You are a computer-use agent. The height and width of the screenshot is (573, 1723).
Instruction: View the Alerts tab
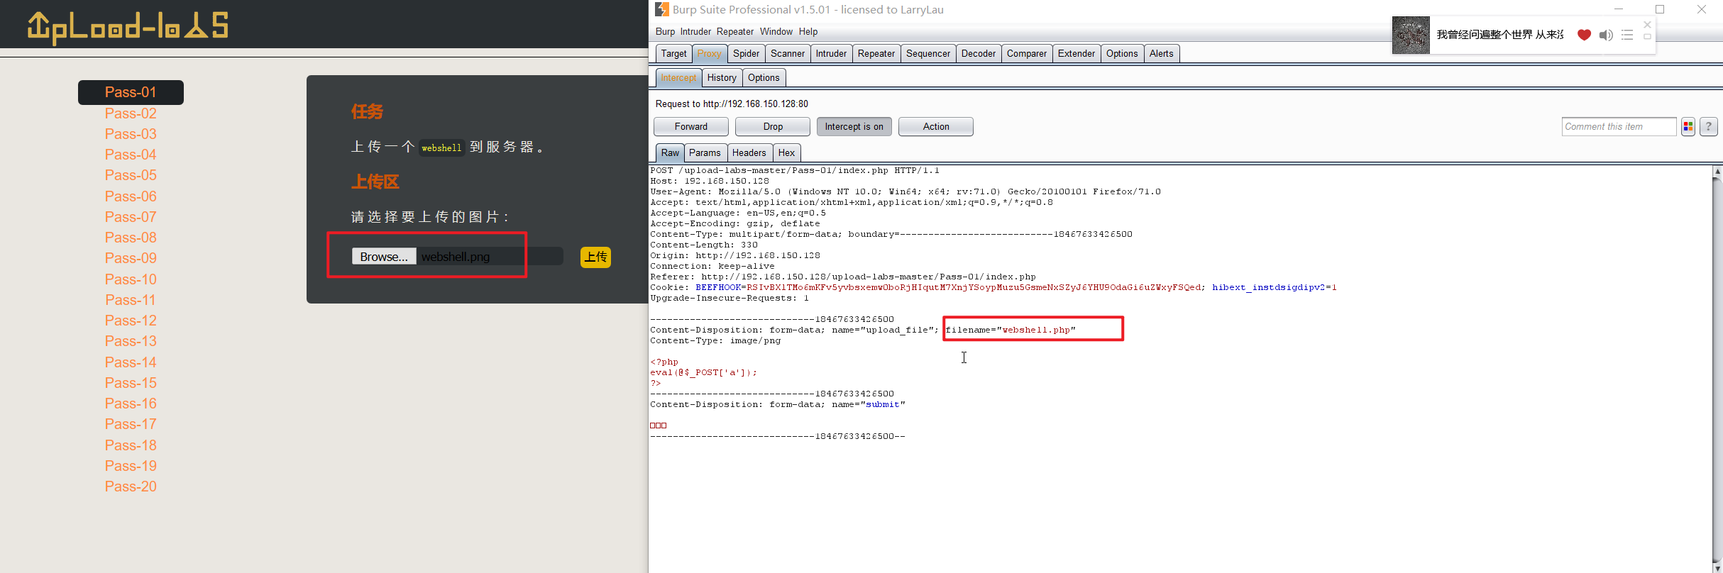coord(1162,54)
